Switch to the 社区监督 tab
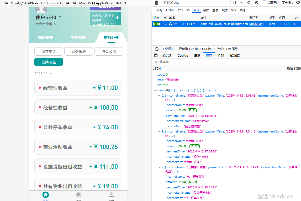Viewport: 301px width, 201px height. point(78,38)
